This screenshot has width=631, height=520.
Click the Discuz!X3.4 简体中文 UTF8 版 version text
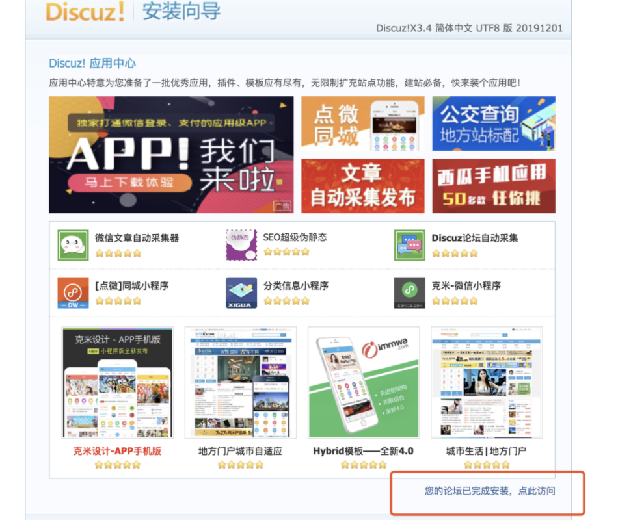pos(469,28)
